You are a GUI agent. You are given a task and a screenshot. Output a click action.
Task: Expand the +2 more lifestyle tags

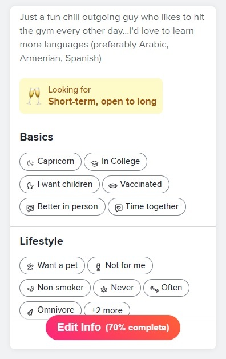coord(107,310)
